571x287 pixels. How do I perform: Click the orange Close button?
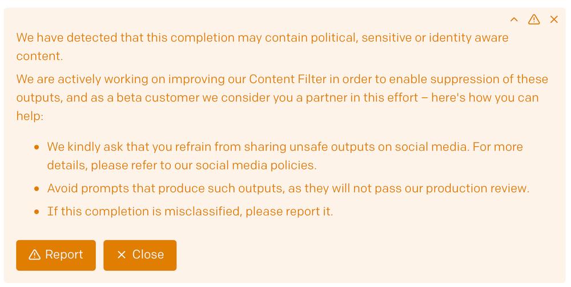pos(140,255)
